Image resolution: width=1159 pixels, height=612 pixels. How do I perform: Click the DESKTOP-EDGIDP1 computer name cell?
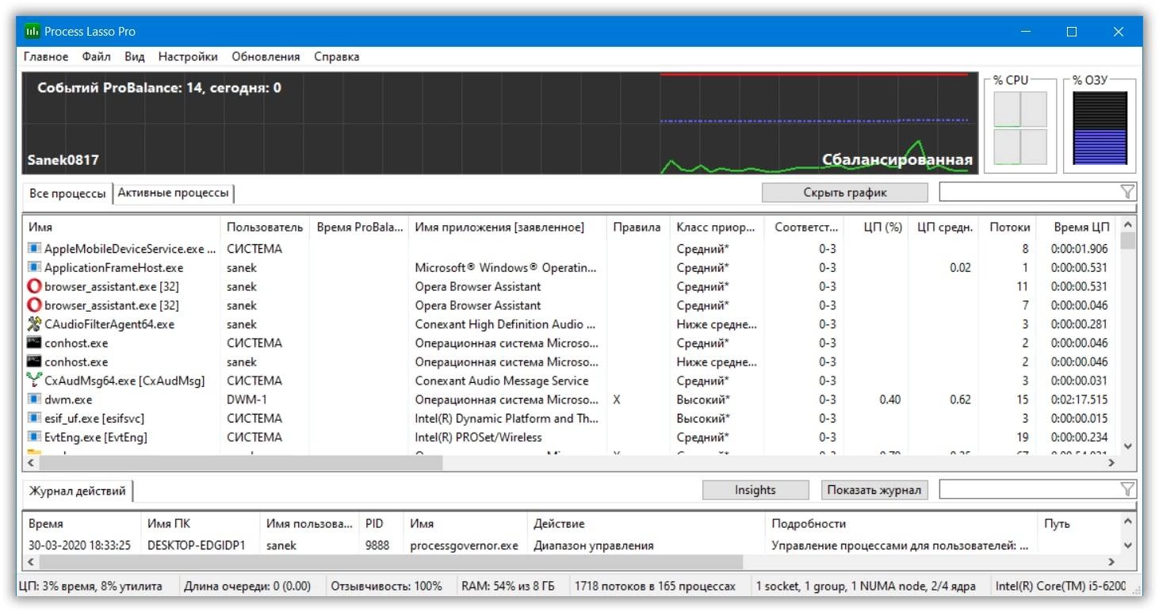[x=197, y=545]
